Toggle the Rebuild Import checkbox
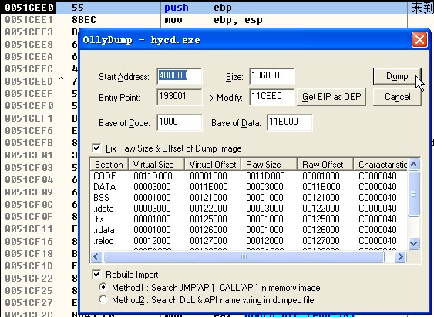The height and width of the screenshot is (317, 434). [96, 274]
